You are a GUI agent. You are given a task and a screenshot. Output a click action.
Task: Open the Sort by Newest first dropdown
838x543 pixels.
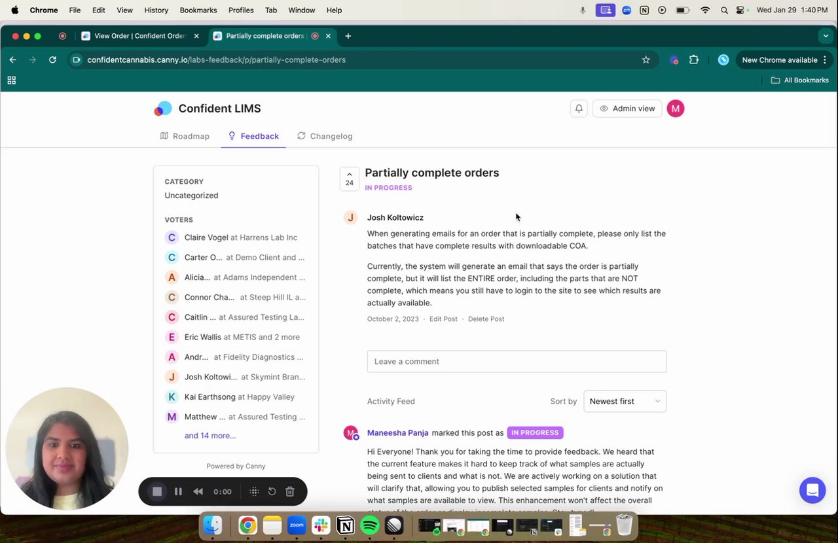click(x=625, y=401)
